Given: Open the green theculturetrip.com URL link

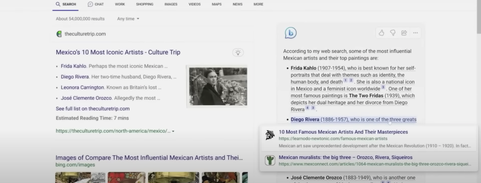Looking at the screenshot, I should click(113, 131).
